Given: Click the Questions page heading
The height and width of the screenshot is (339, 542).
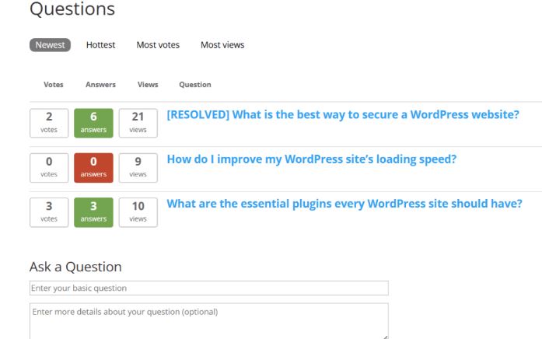Looking at the screenshot, I should pos(72,9).
